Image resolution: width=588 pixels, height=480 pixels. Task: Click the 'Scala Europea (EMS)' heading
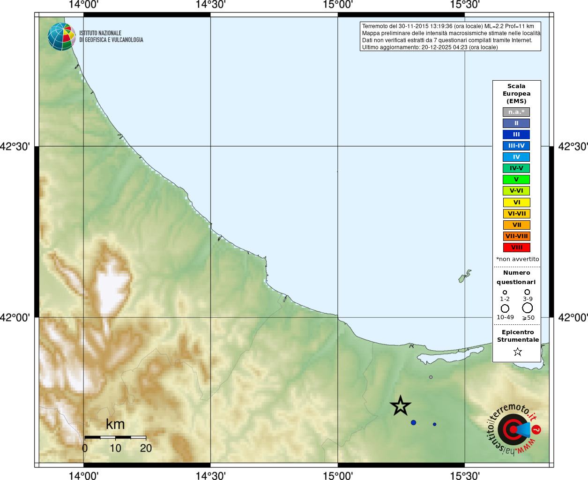point(516,94)
